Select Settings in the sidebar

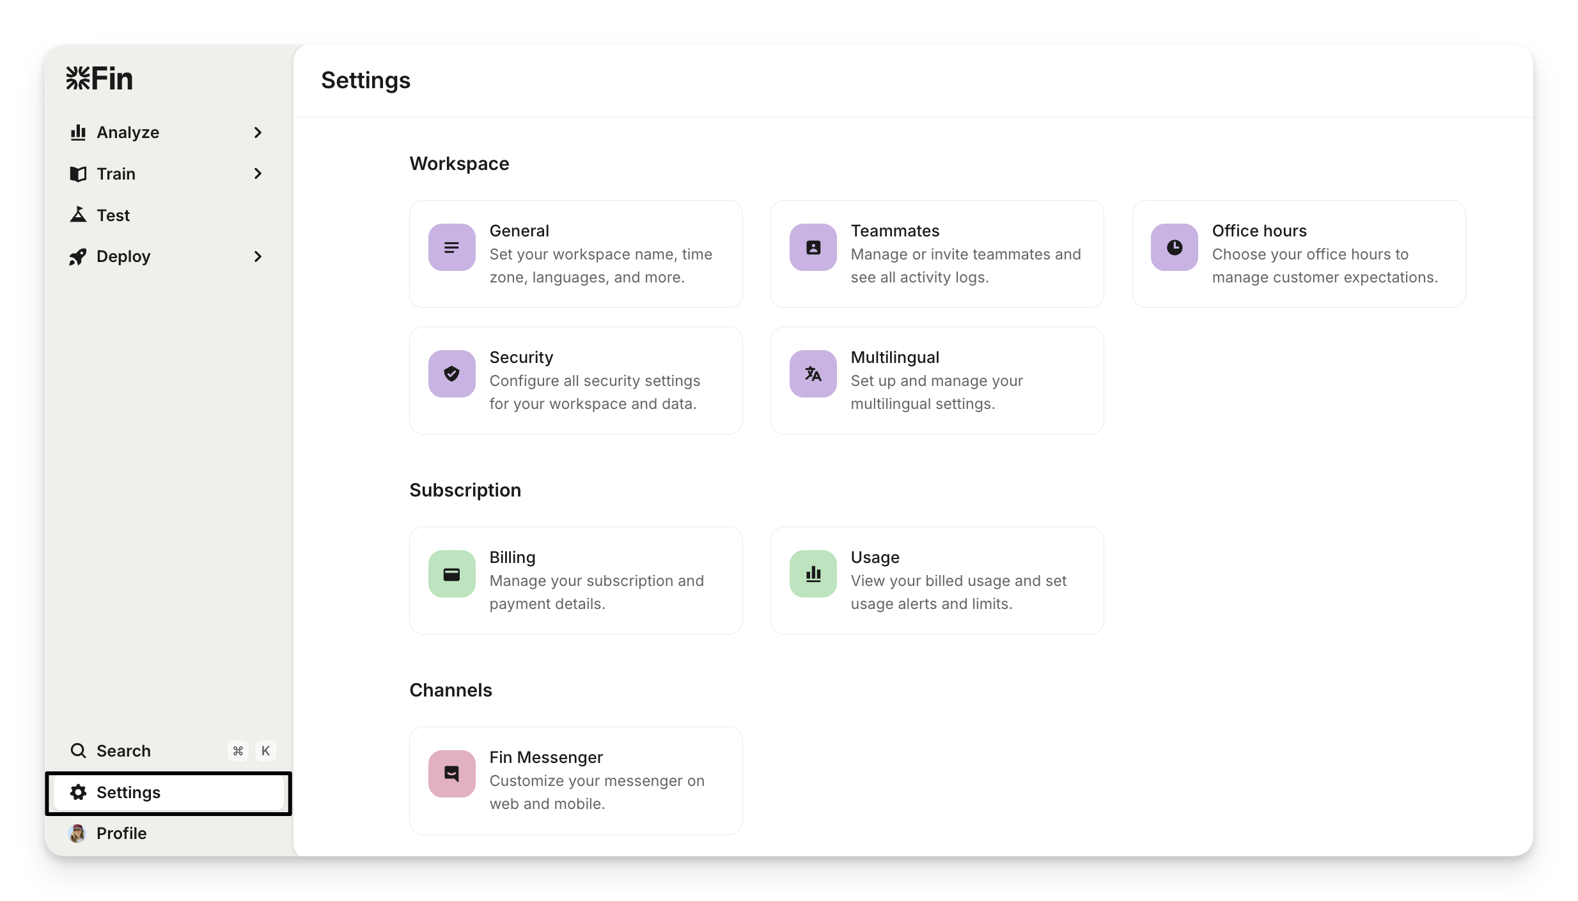(x=128, y=792)
